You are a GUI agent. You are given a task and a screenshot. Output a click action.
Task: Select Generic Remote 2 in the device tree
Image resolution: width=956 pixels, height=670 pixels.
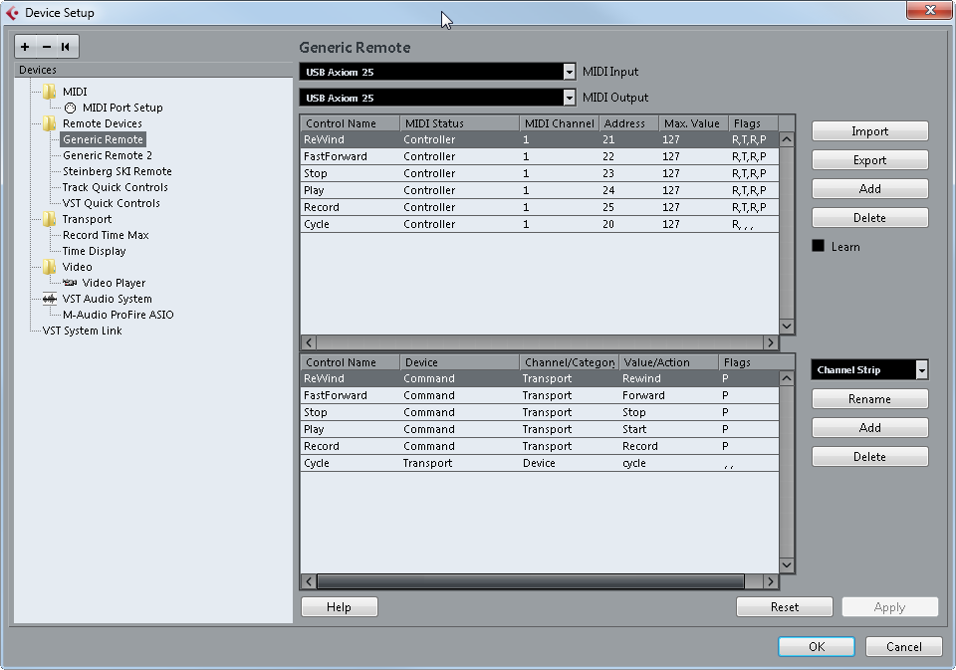click(x=107, y=154)
